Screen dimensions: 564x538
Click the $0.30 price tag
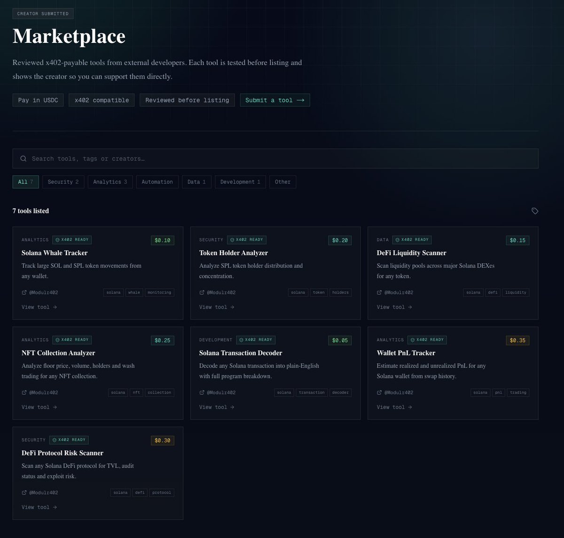(x=163, y=441)
